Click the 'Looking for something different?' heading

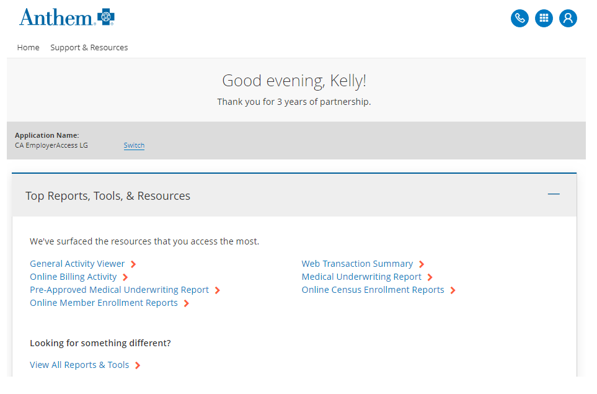pyautogui.click(x=100, y=343)
